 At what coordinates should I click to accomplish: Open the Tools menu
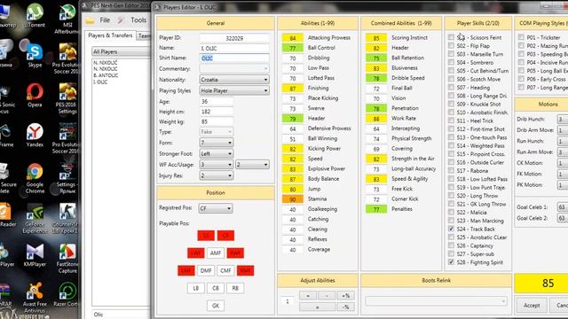[138, 20]
